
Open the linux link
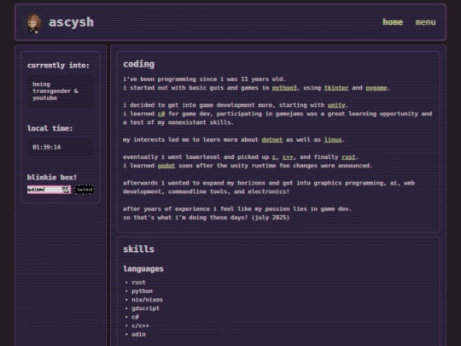coord(333,140)
